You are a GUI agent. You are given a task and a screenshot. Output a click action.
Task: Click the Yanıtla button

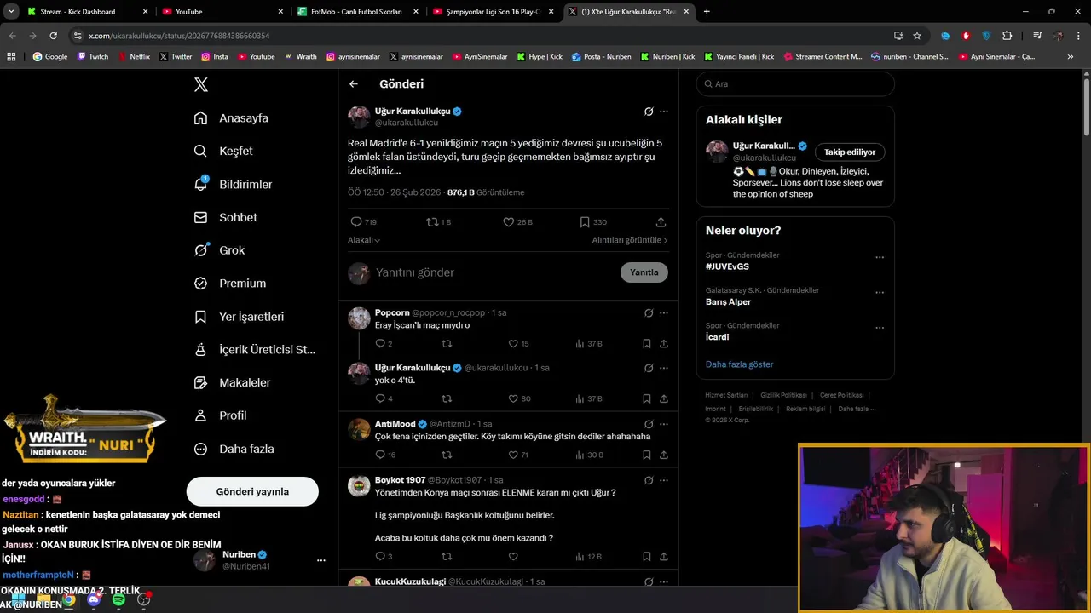(x=644, y=272)
